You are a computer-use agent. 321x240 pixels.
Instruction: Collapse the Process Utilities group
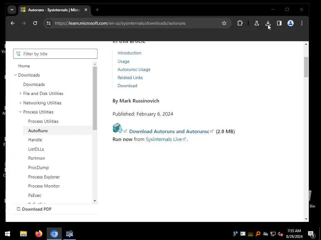click(x=20, y=112)
